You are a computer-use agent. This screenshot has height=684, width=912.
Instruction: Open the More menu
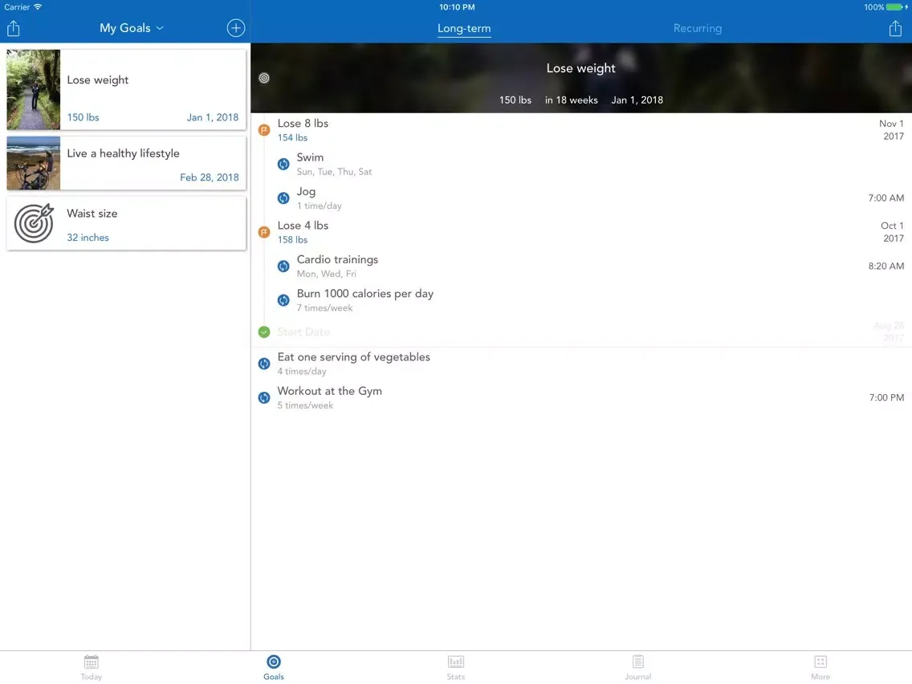click(820, 666)
